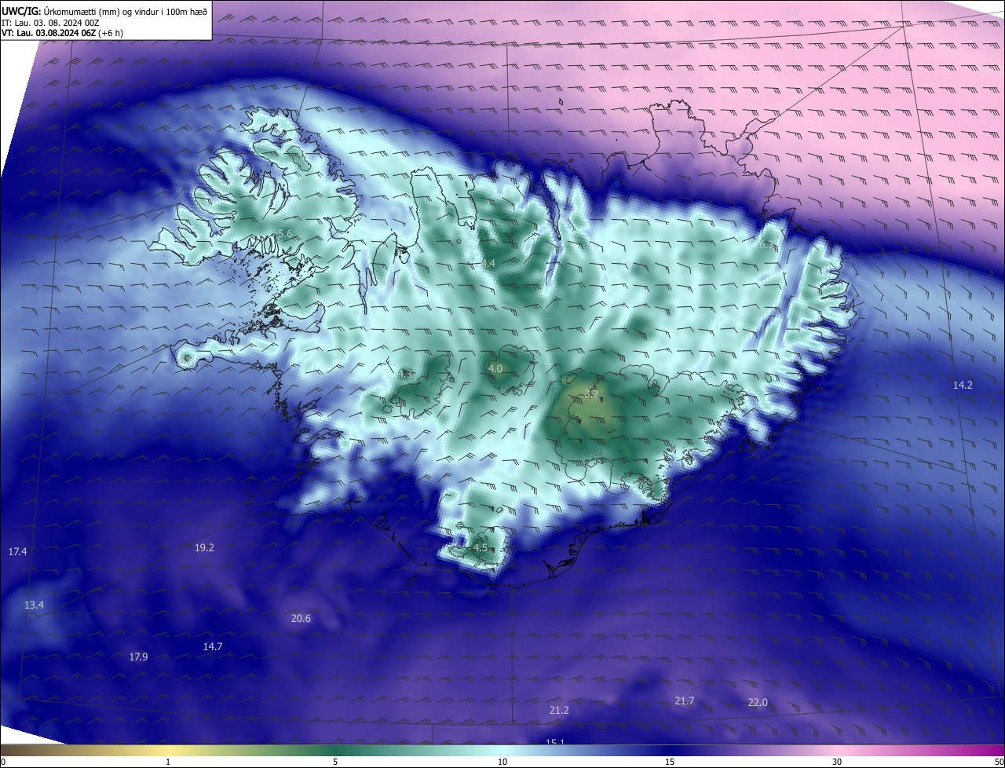
Task: Click the colorbar tick label 10
Action: [502, 762]
